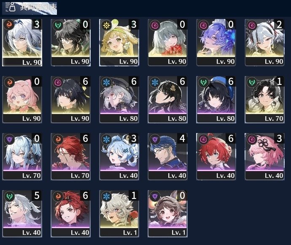
Task: Click the Aero icon on the silver-haired Lv. 40 man
Action: tap(9, 196)
